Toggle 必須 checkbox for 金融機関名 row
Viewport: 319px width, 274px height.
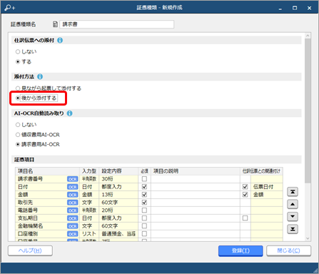144,226
